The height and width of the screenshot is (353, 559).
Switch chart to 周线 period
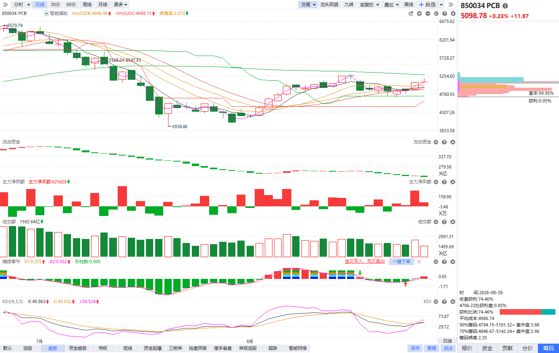tap(87, 4)
